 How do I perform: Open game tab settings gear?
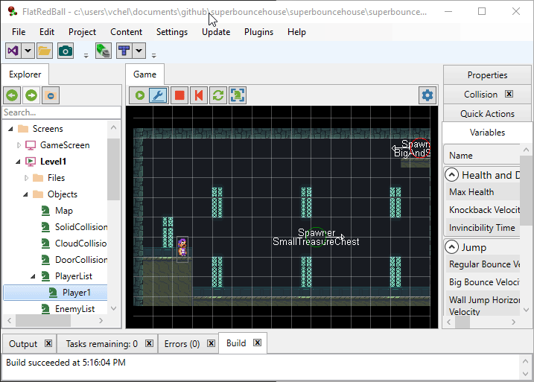pyautogui.click(x=427, y=95)
